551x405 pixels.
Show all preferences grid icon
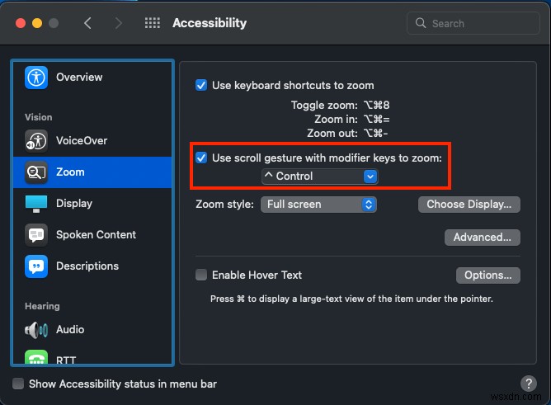point(152,23)
